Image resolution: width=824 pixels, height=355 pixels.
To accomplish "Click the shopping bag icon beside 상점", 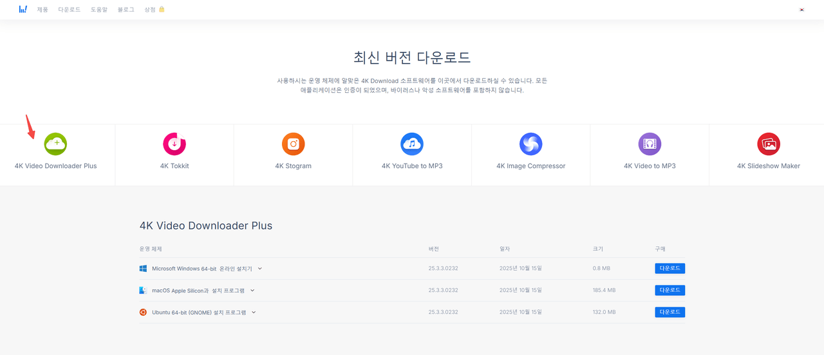I will [162, 10].
